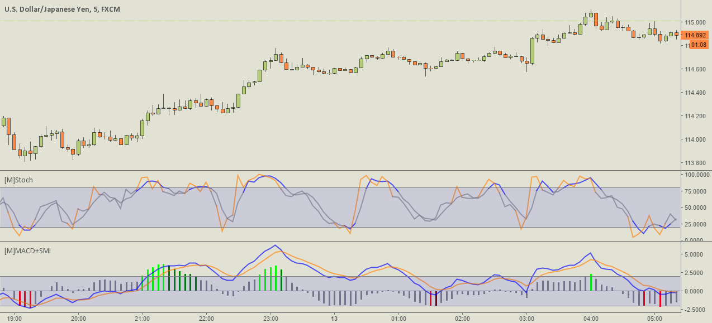Click the 75.0000 Stoch scale label
The image size is (712, 323).
tap(697, 191)
